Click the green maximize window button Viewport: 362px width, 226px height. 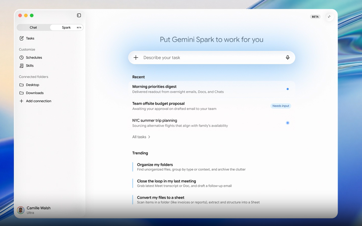(32, 15)
